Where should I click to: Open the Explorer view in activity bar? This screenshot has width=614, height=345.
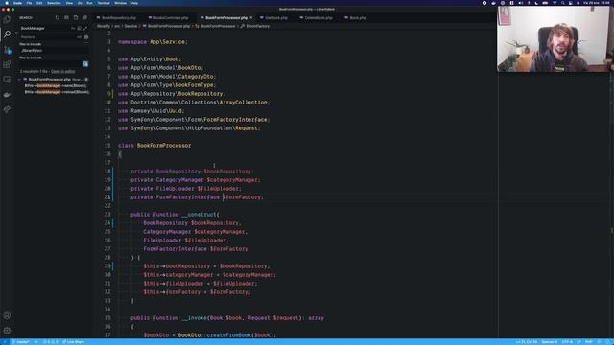[x=7, y=19]
